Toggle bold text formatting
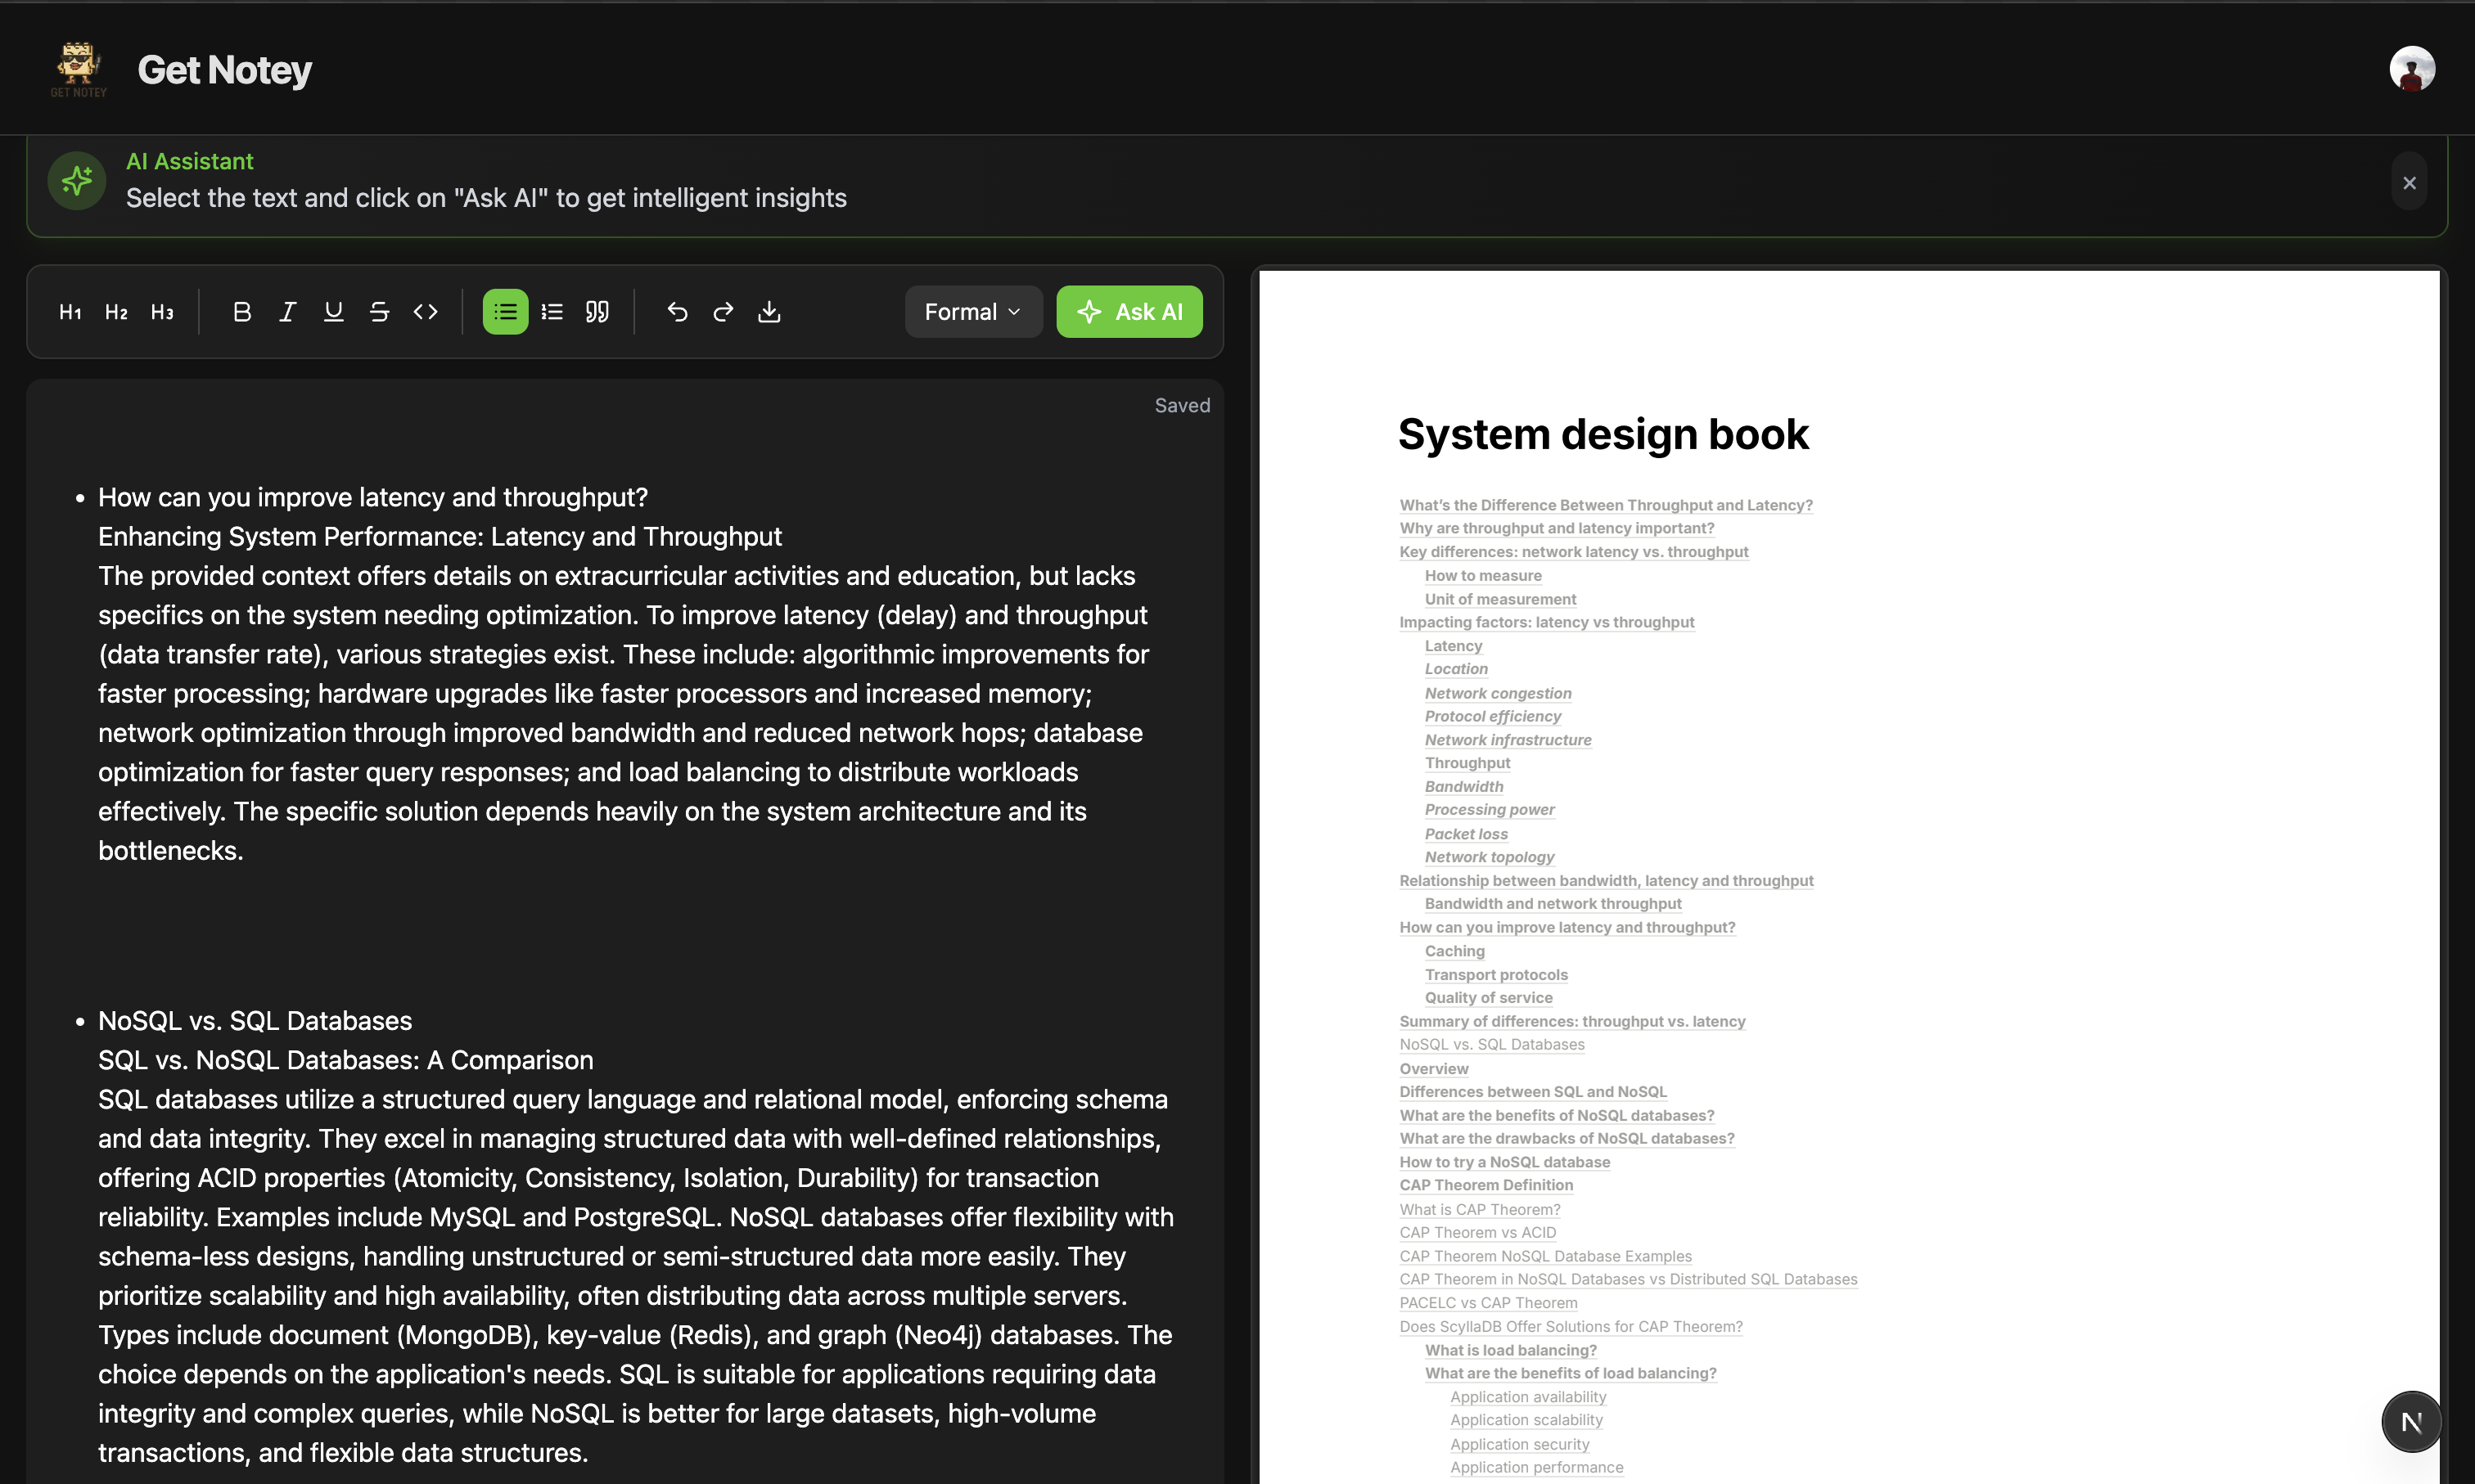2475x1484 pixels. [x=241, y=312]
